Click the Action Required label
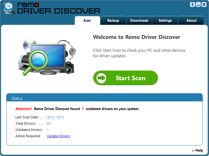This screenshot has width=209, height=156. 28,136
